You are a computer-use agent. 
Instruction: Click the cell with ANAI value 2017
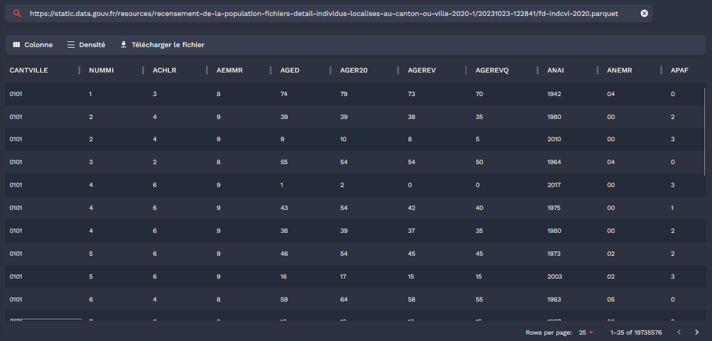click(x=555, y=185)
